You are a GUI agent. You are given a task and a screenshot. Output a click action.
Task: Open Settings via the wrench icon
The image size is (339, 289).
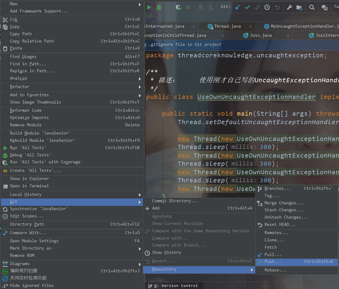(289, 7)
